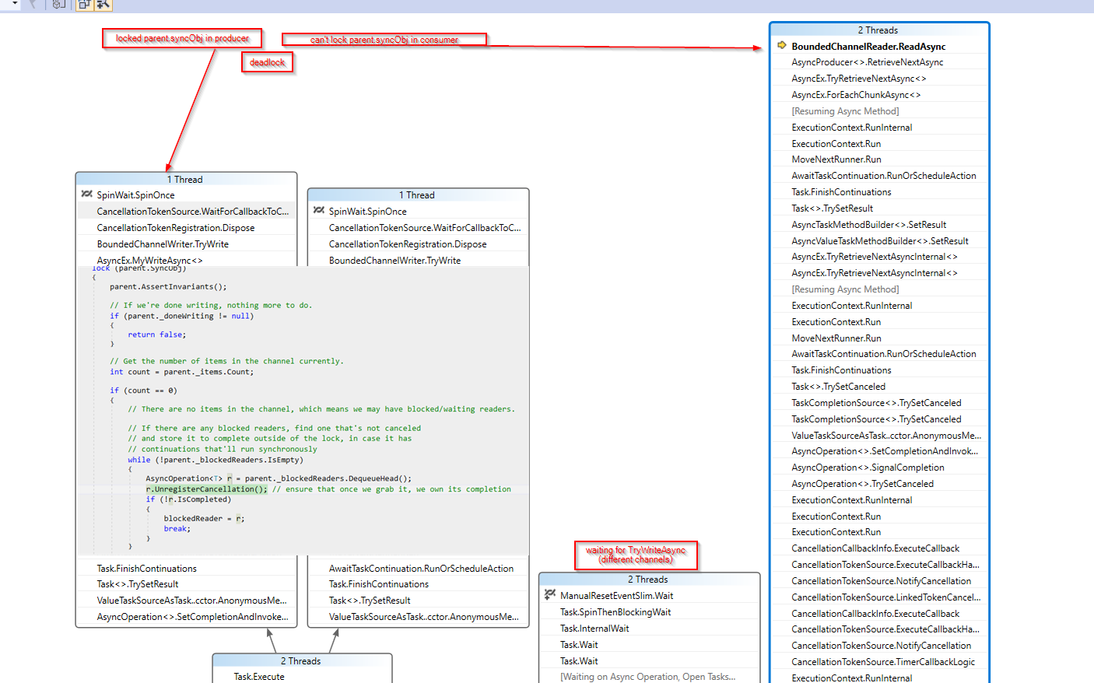Click the SpinOnce thread icon in second stack box
This screenshot has width=1094, height=683.
coord(318,211)
